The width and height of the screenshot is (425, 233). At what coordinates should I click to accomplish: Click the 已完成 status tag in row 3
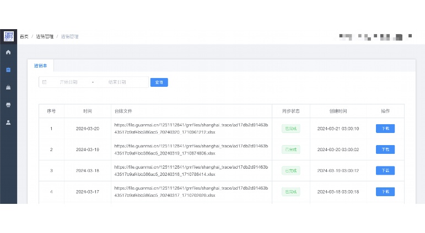tap(291, 170)
